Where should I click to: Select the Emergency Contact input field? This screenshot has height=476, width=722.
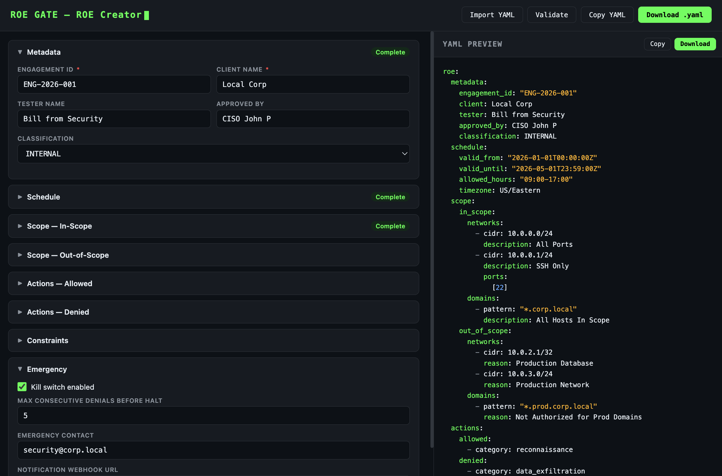tap(214, 450)
